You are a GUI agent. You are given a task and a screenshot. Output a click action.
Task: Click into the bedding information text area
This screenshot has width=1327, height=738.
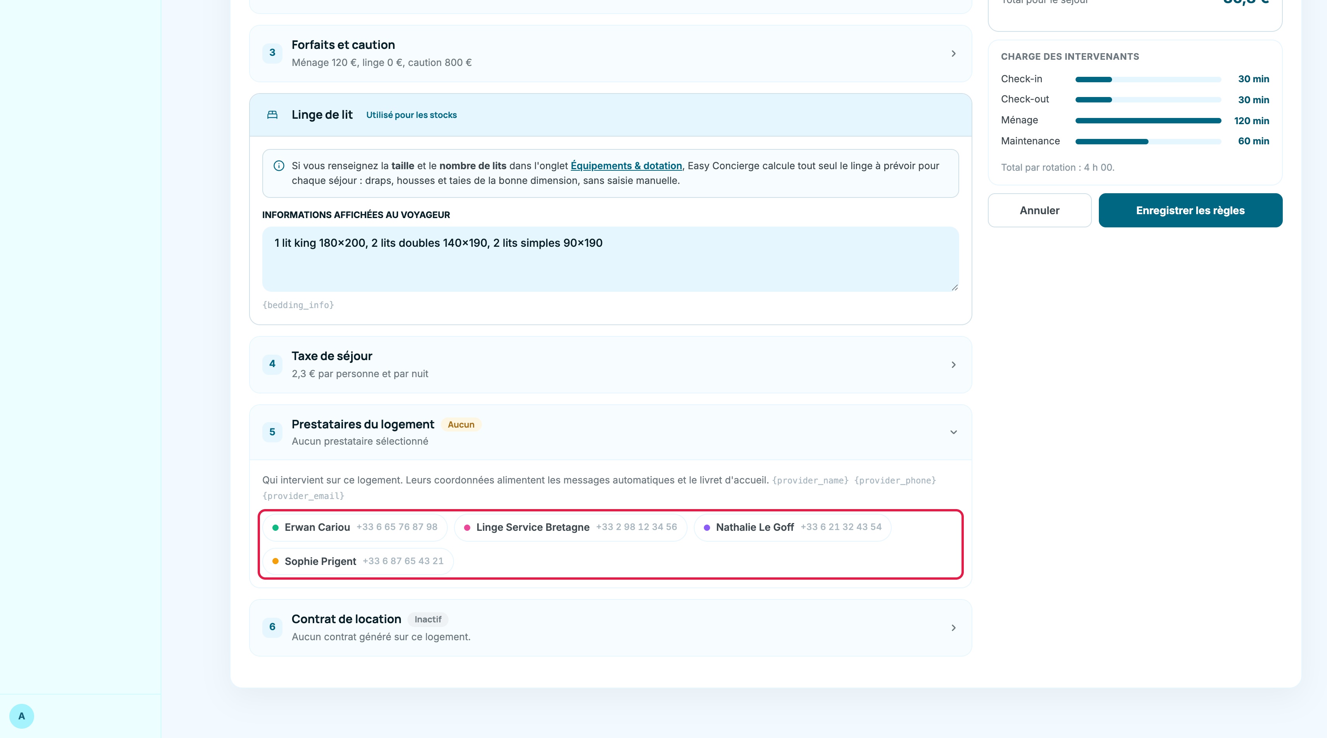(610, 259)
